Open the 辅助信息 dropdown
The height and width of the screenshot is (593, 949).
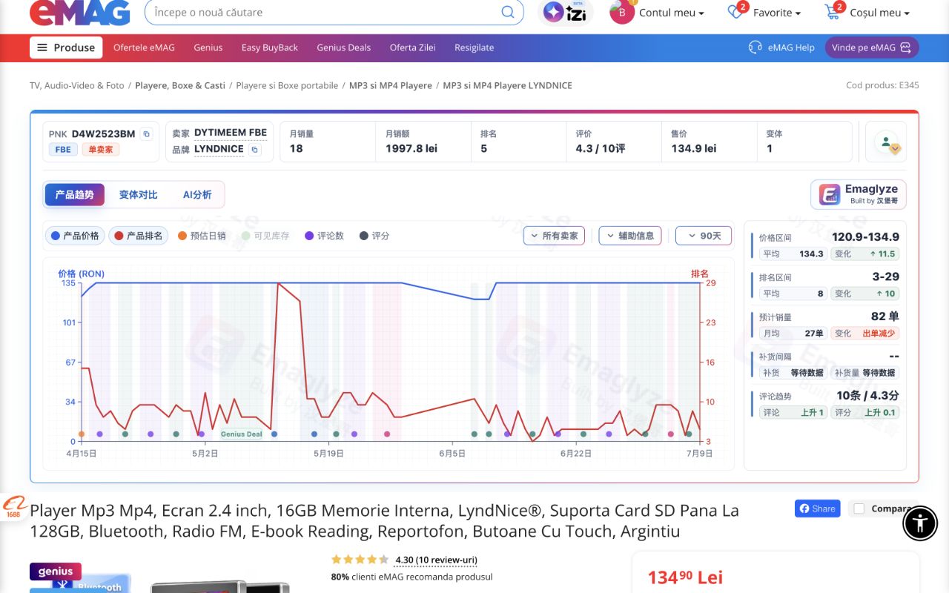click(x=630, y=236)
